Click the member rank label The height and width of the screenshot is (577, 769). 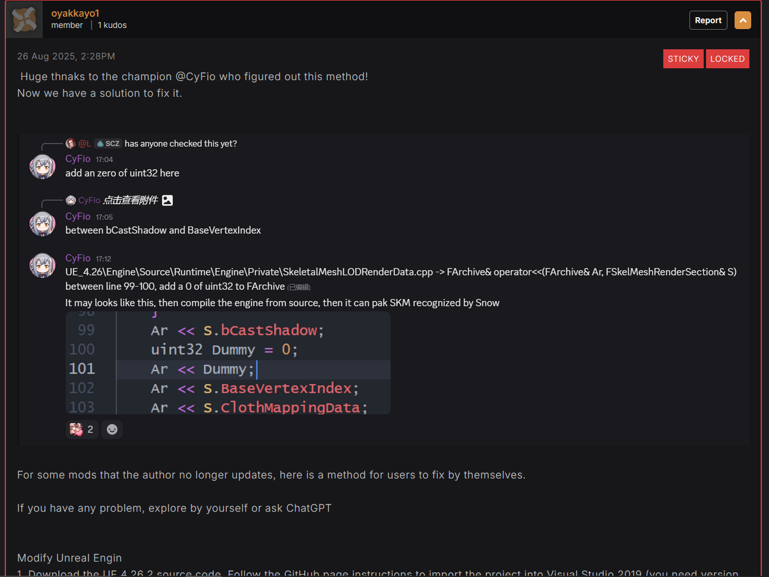click(x=67, y=25)
